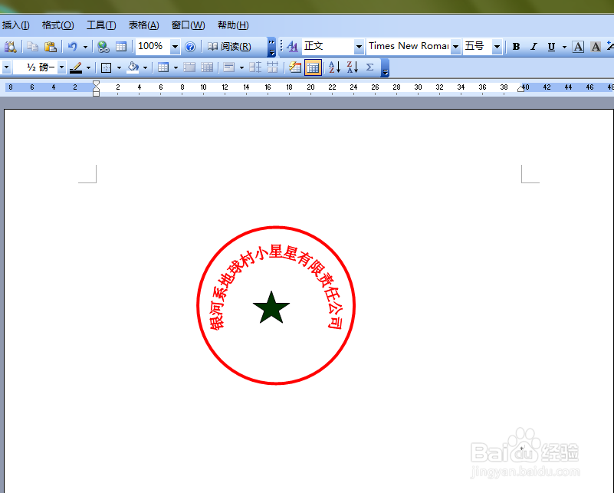Click the Paste icon

pyautogui.click(x=49, y=46)
